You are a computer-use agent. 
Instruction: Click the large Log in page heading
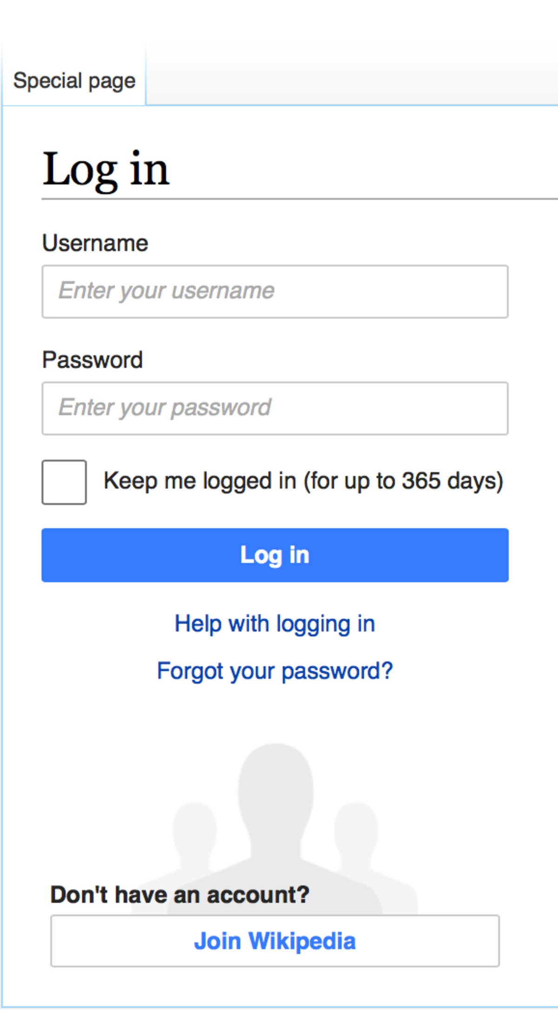tap(106, 170)
